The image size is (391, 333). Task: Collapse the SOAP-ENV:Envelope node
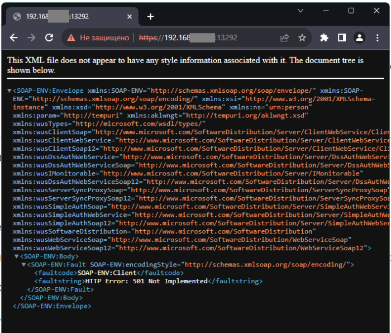click(x=9, y=91)
